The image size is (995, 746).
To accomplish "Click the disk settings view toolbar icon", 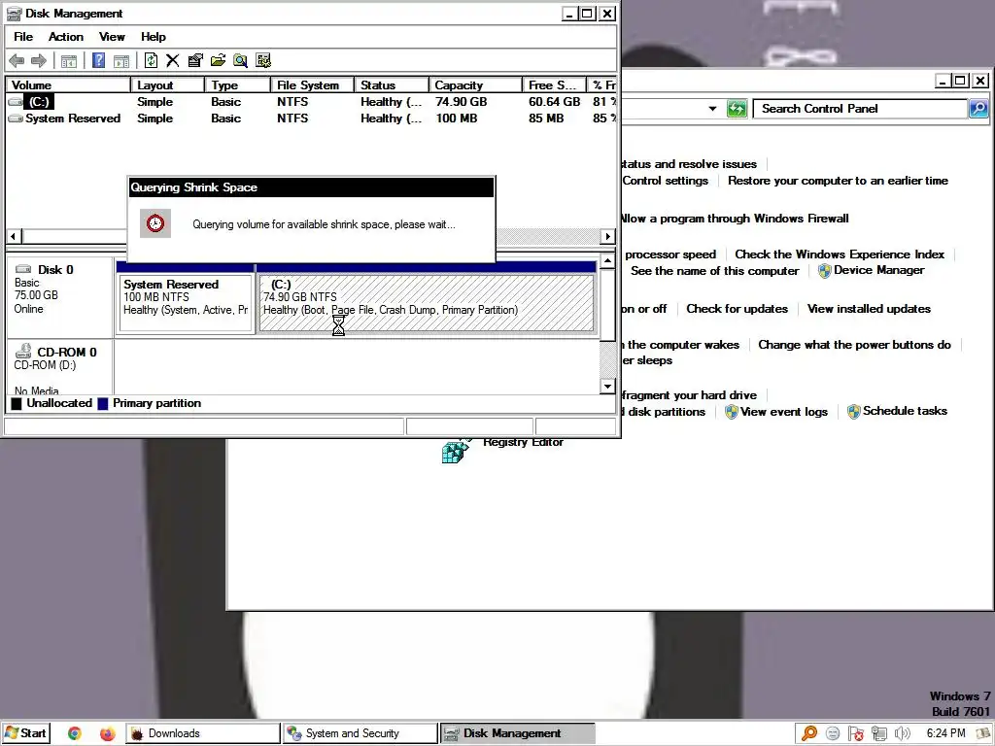I will tap(263, 60).
